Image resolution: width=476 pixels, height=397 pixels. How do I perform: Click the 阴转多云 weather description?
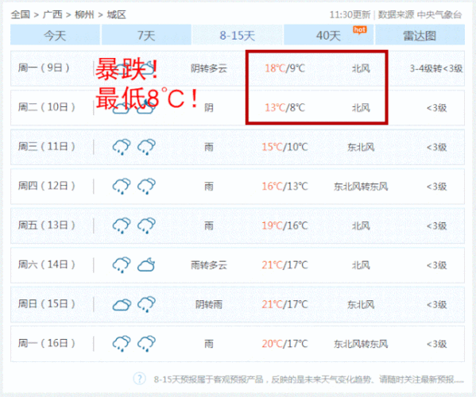pos(209,68)
